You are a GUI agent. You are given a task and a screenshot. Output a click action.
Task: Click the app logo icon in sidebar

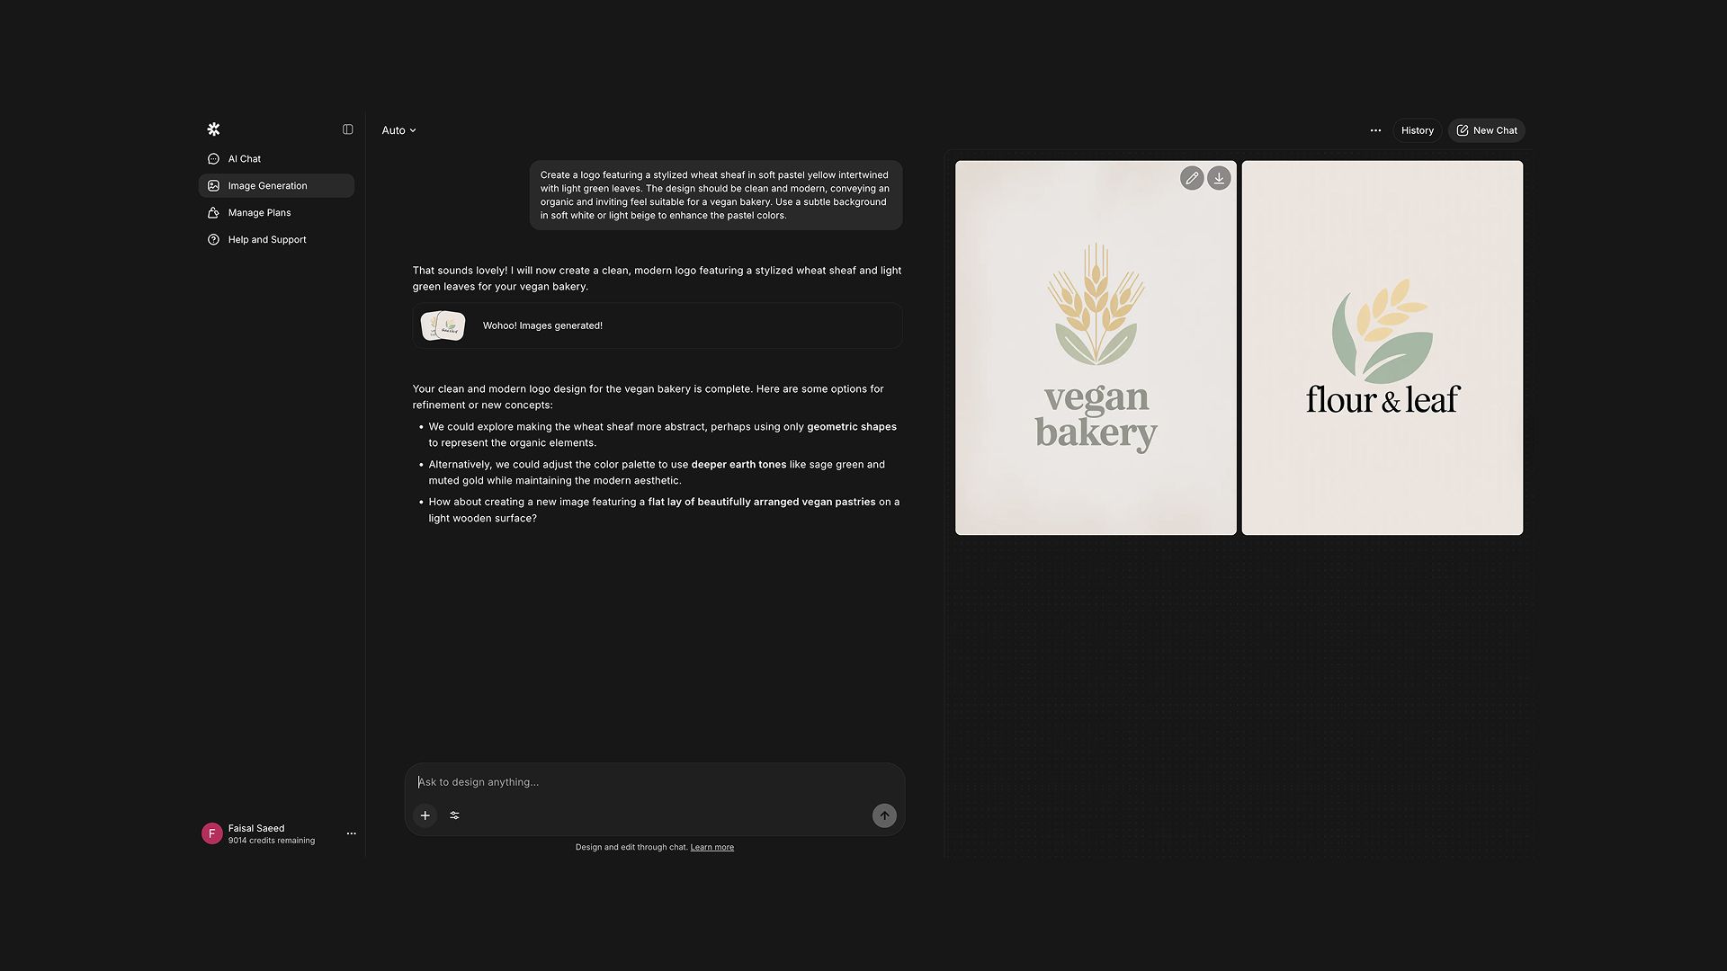213,129
